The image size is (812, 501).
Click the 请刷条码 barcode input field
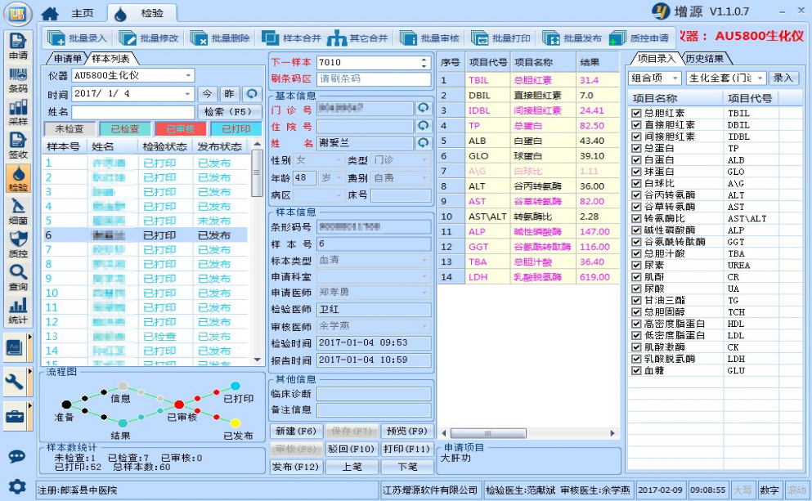point(373,79)
